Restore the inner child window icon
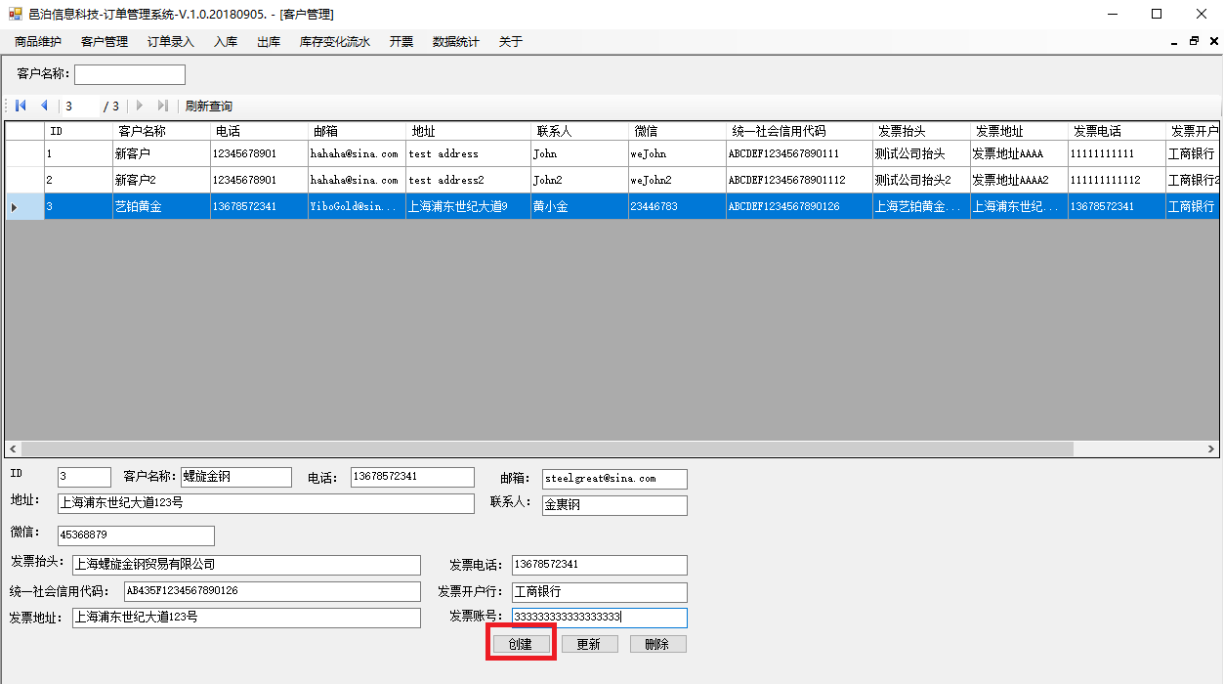The height and width of the screenshot is (684, 1224). click(x=1194, y=41)
